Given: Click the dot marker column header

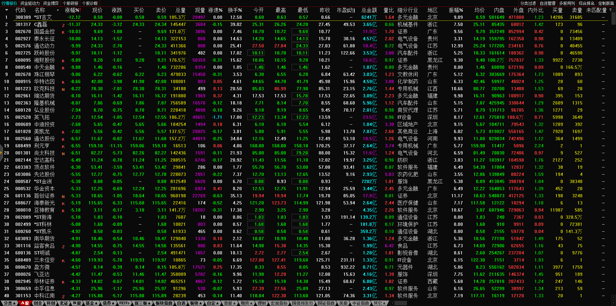Looking at the screenshot, I should point(58,10).
